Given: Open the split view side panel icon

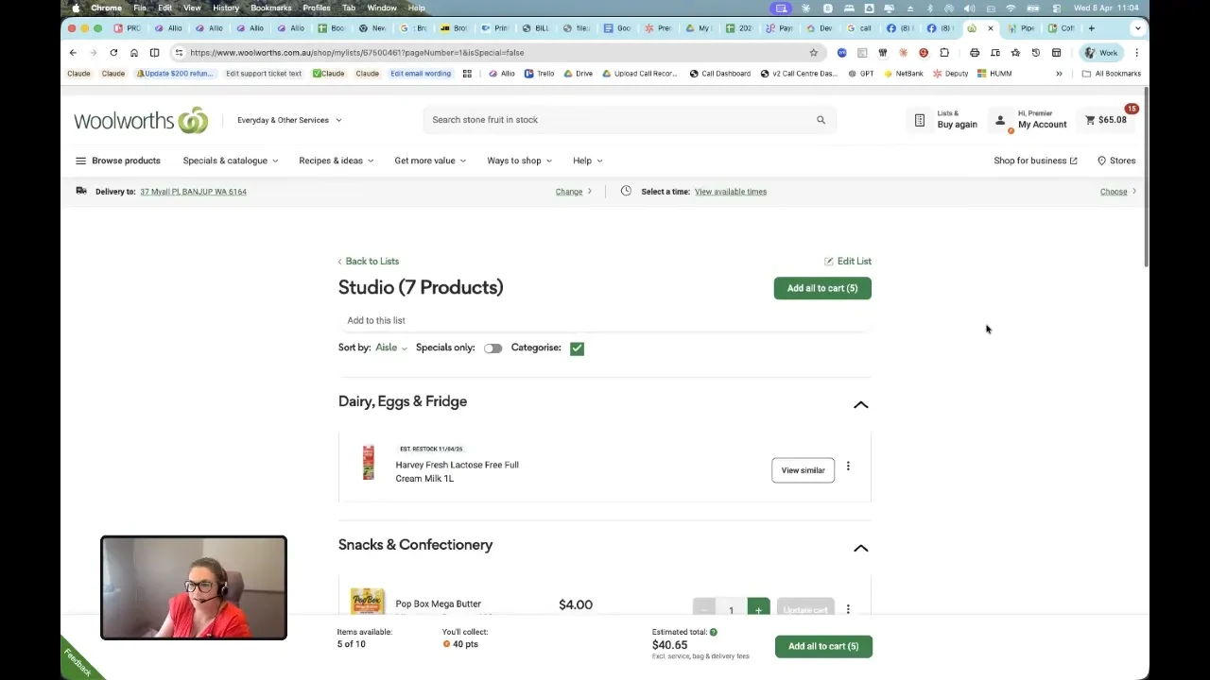Looking at the screenshot, I should point(154,53).
